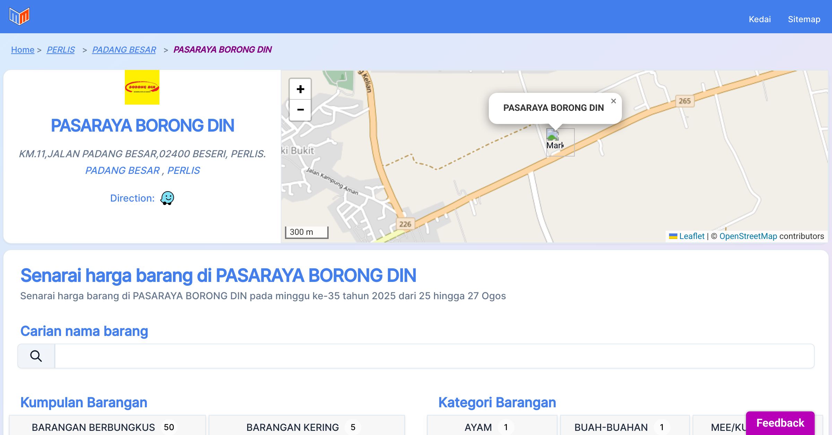The height and width of the screenshot is (435, 832).
Task: Open Waze directions icon
Action: (x=167, y=198)
